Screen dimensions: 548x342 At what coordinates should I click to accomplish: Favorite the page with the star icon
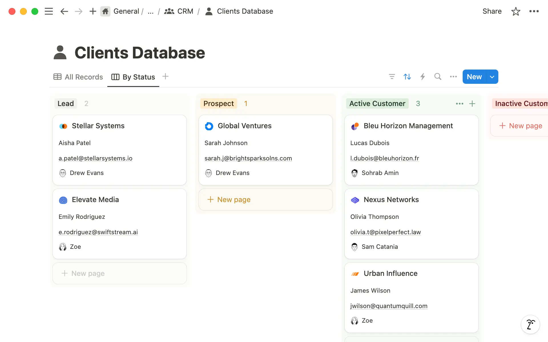pyautogui.click(x=515, y=11)
